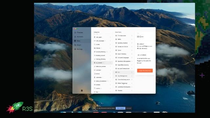The height and width of the screenshot is (118, 210).
Task: Click the list icon beside Operating Systems
Action: (x=116, y=43)
